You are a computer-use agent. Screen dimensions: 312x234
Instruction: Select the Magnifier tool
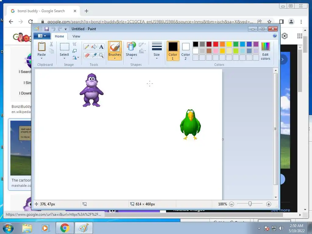(101, 55)
